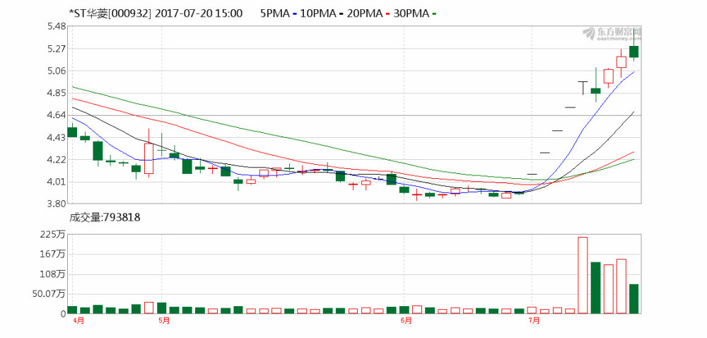Image resolution: width=707 pixels, height=338 pixels.
Task: Click the 5.27 price axis label
Action: click(x=57, y=49)
